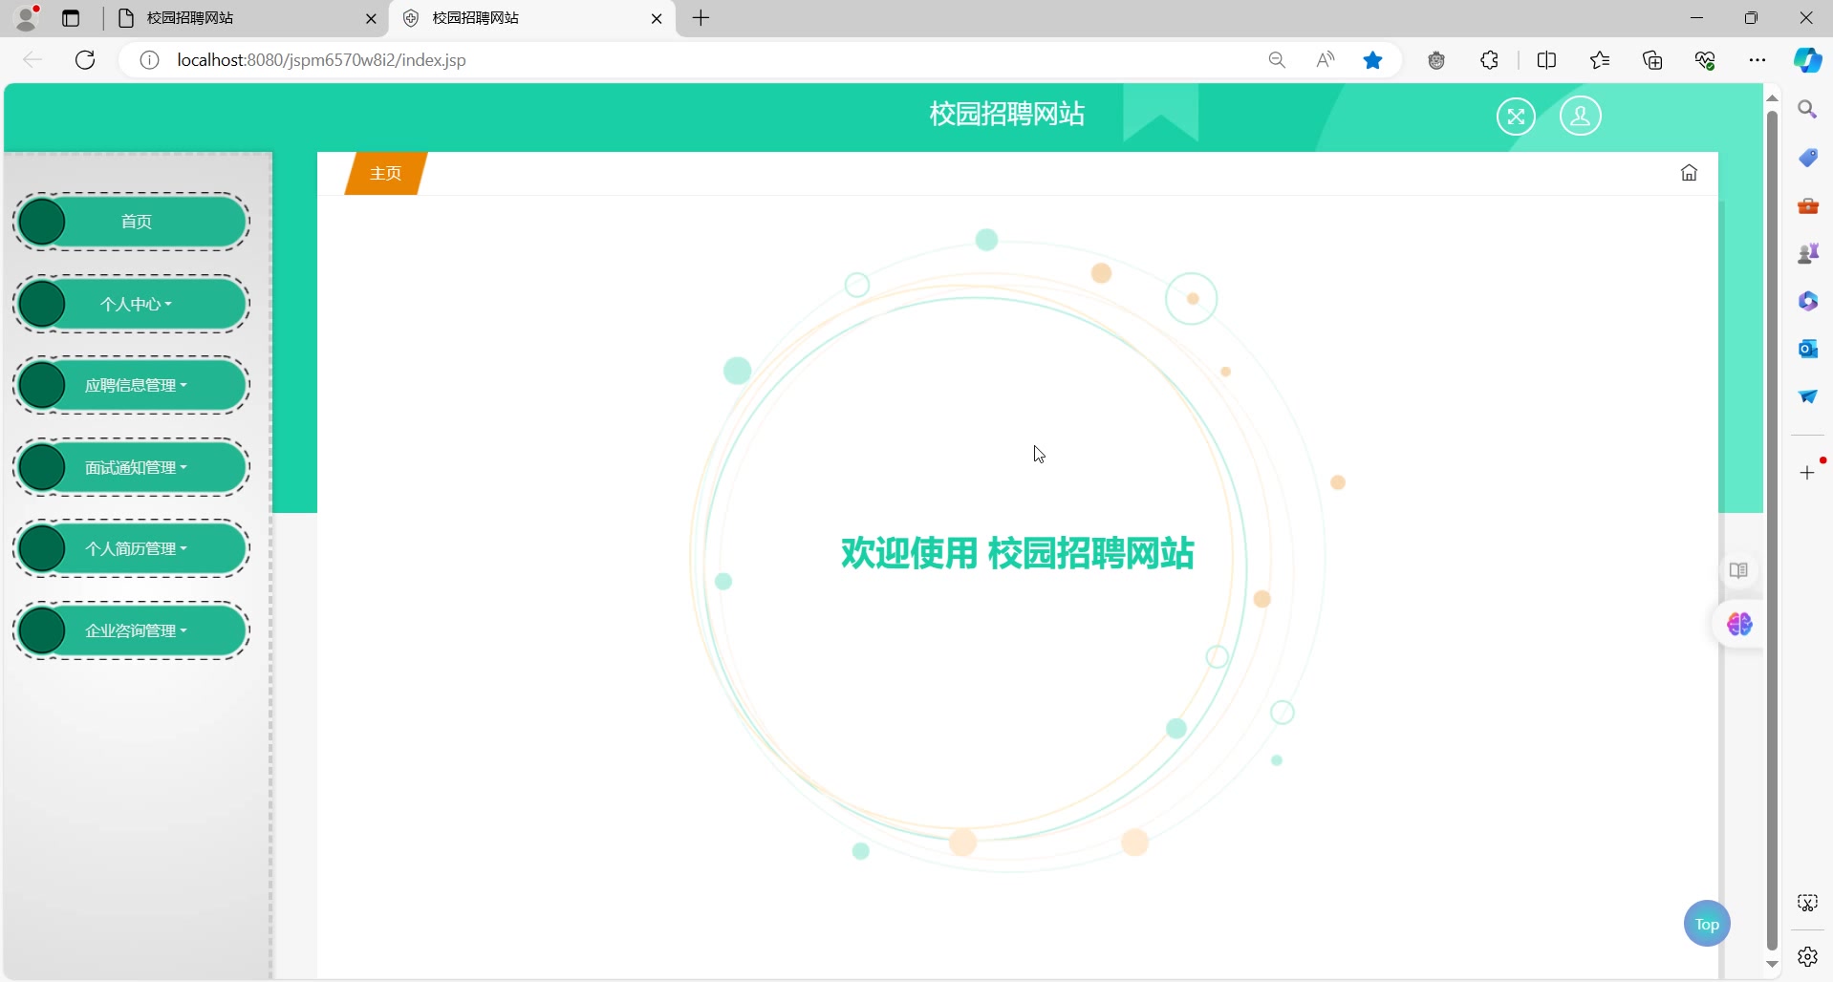1833x982 pixels.
Task: Click the floating reading book icon
Action: tap(1738, 570)
